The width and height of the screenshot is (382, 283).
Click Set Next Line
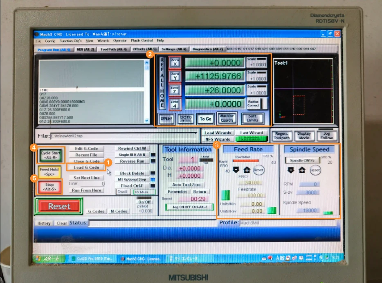point(86,178)
